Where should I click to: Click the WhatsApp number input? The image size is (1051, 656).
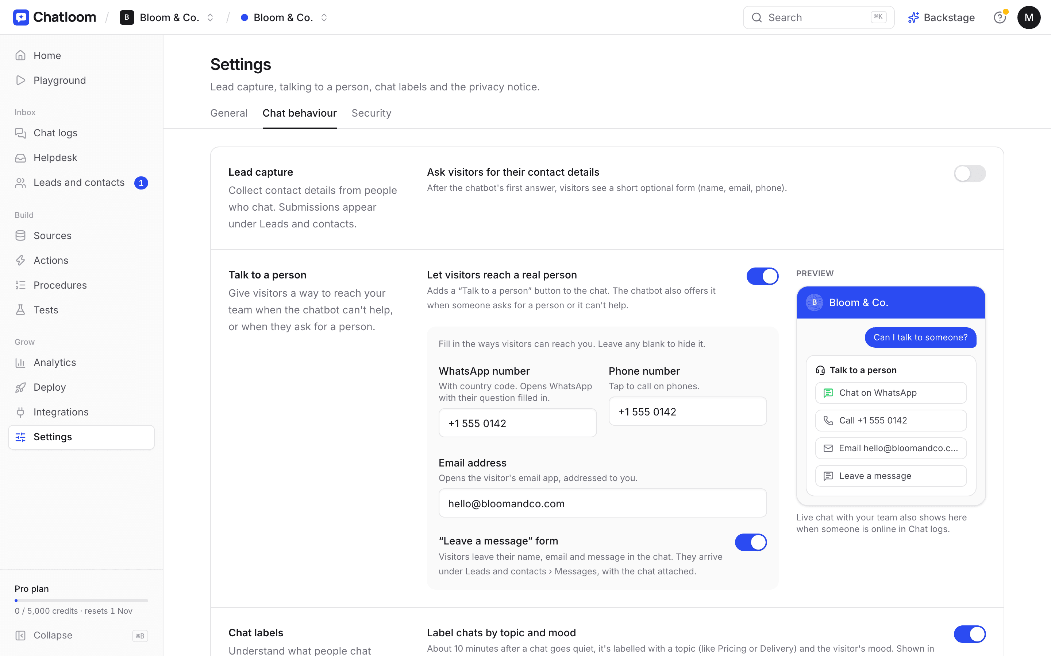pos(517,423)
